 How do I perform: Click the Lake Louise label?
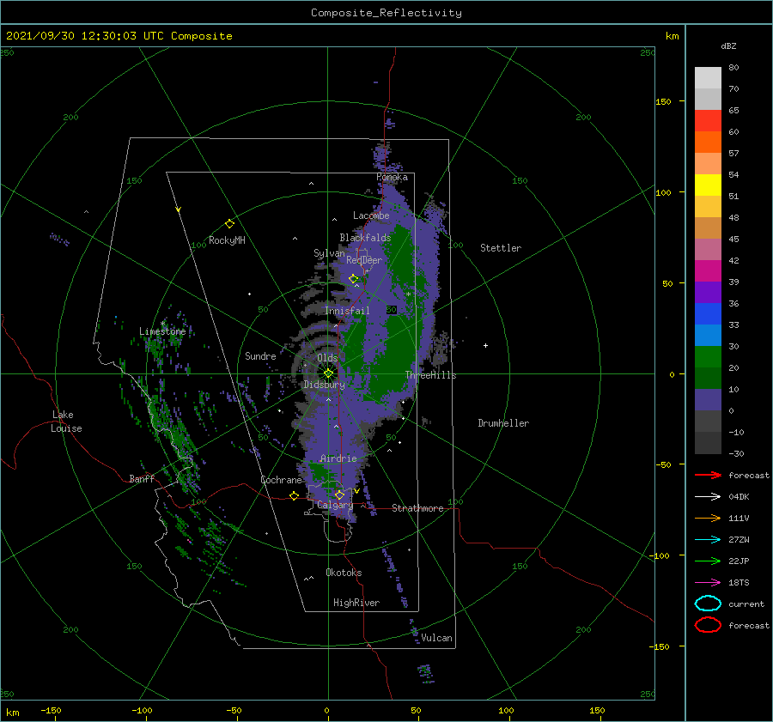point(66,422)
